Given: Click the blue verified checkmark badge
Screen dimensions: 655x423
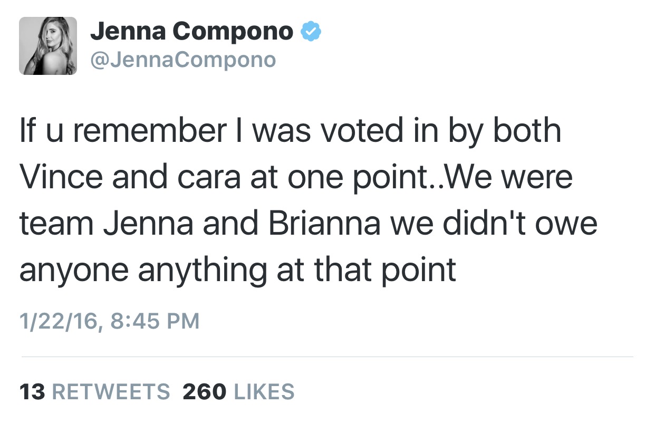Looking at the screenshot, I should pyautogui.click(x=311, y=33).
